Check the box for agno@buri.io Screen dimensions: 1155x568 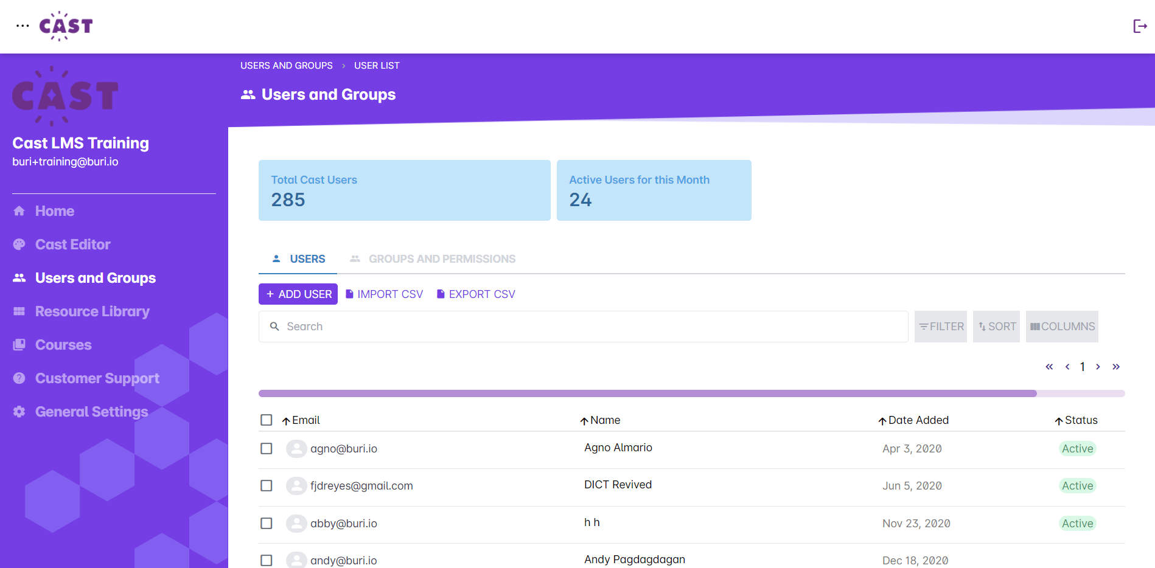point(267,449)
